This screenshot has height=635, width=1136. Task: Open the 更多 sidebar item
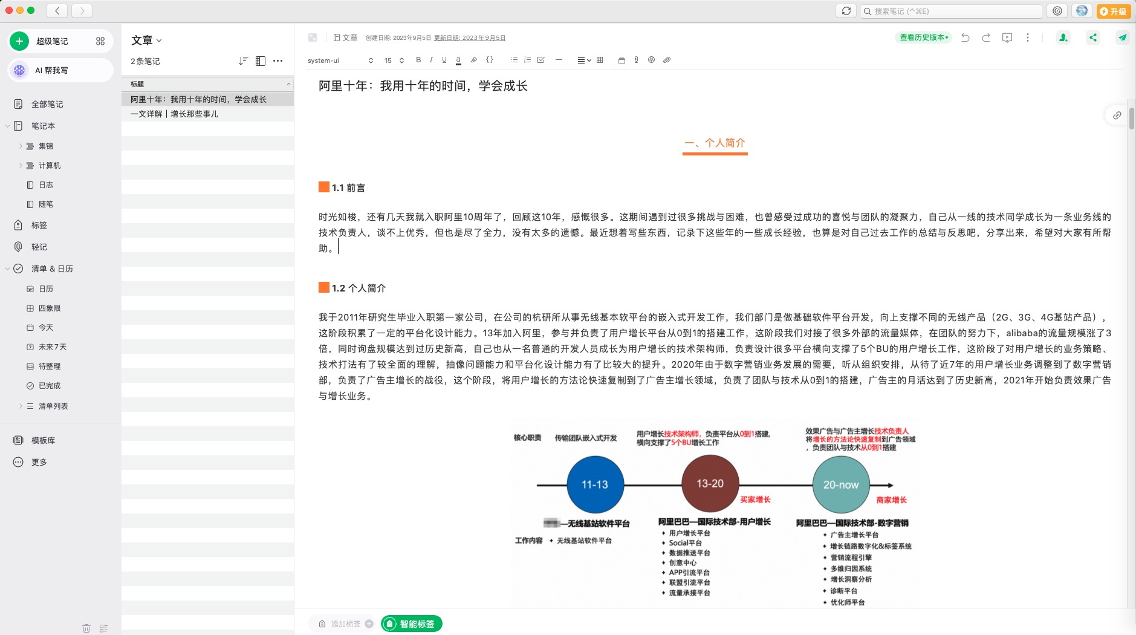click(x=39, y=462)
